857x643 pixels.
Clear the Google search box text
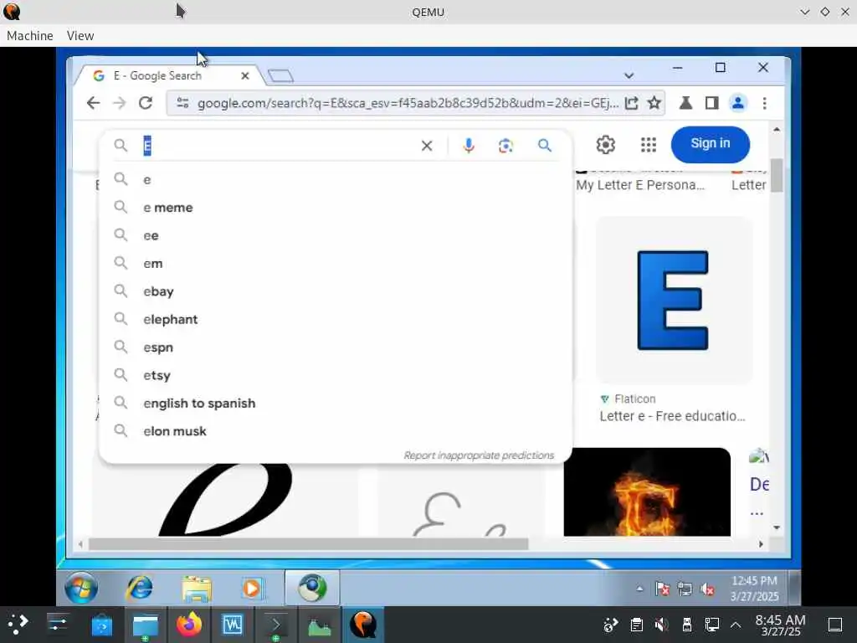427,146
